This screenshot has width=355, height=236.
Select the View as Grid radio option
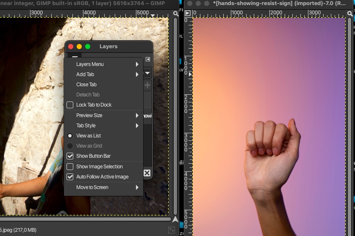pyautogui.click(x=70, y=146)
